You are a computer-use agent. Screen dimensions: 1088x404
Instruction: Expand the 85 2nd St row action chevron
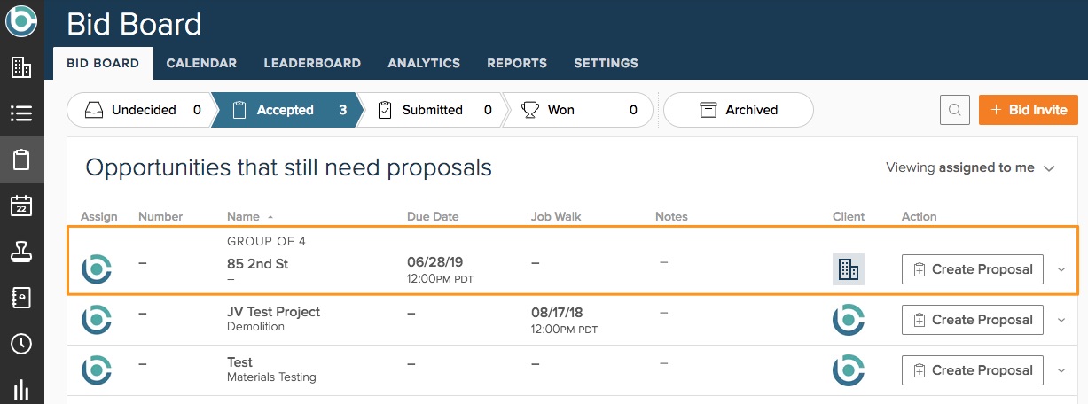click(1061, 269)
